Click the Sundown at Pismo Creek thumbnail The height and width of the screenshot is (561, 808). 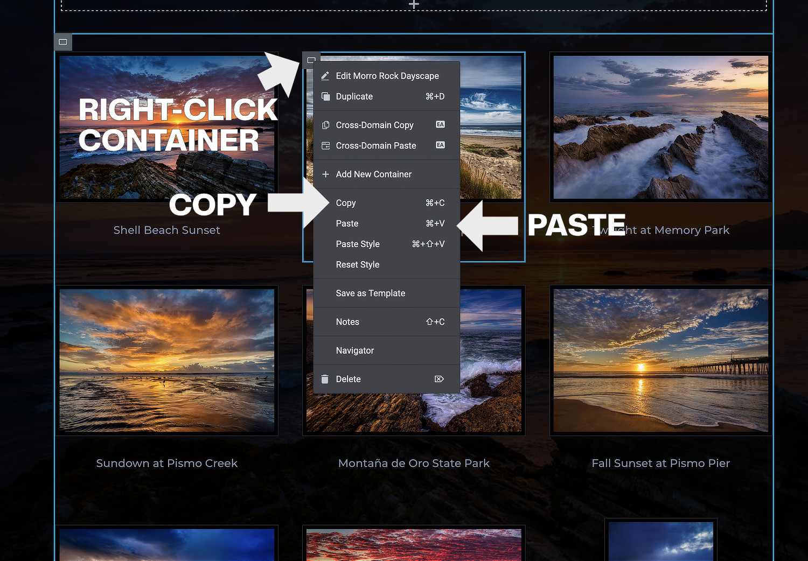(167, 360)
